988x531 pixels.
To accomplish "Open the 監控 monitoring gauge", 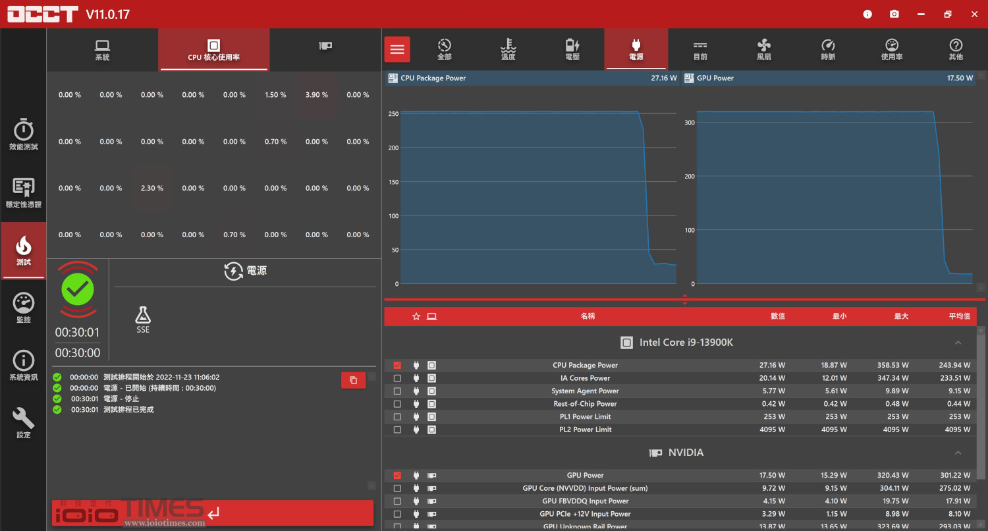I will pyautogui.click(x=23, y=308).
